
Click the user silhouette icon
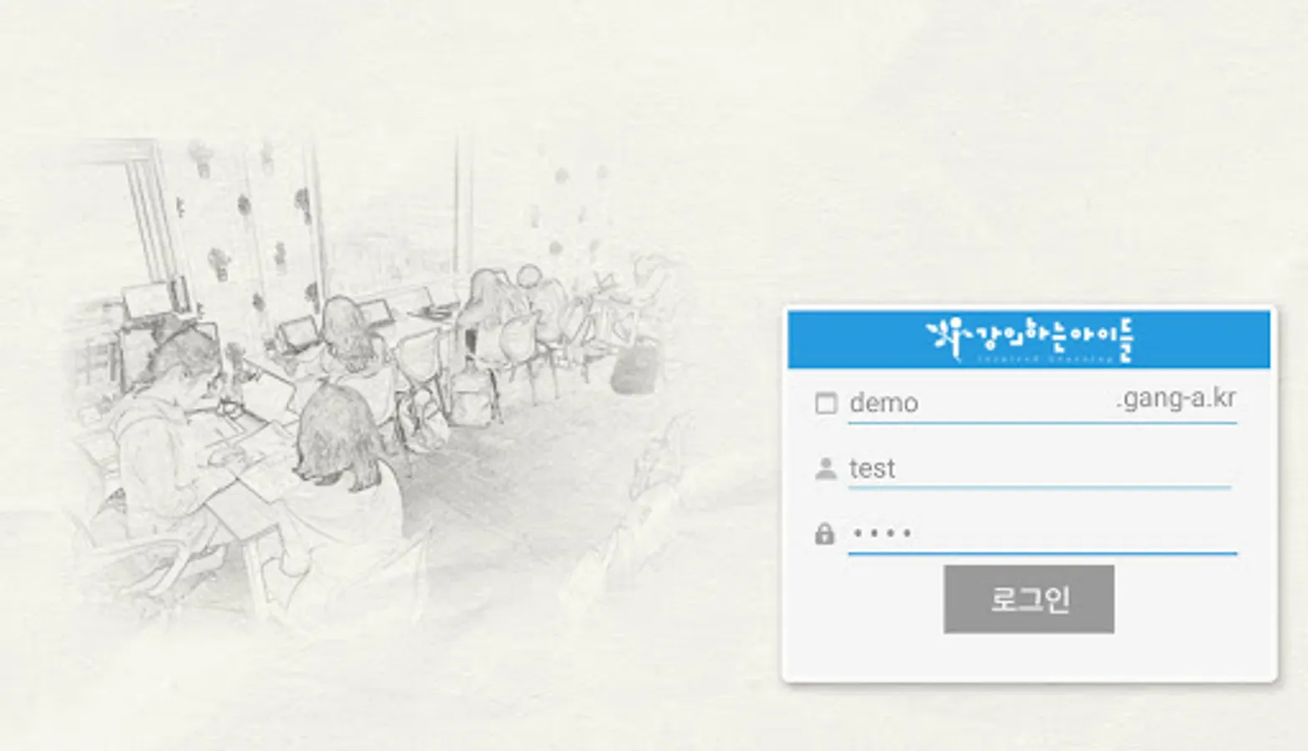[x=826, y=469]
